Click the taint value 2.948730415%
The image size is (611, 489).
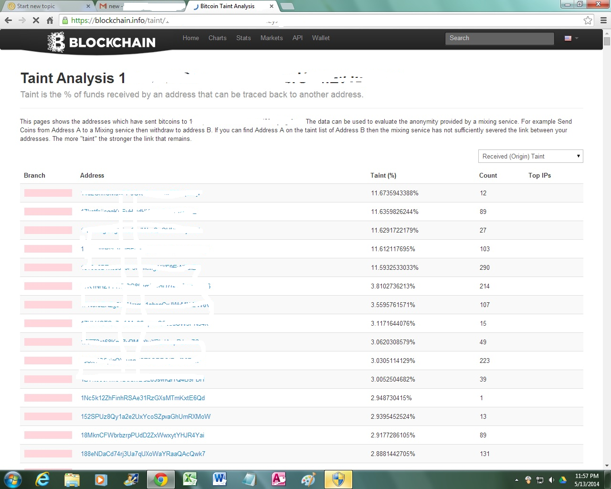[x=391, y=398]
